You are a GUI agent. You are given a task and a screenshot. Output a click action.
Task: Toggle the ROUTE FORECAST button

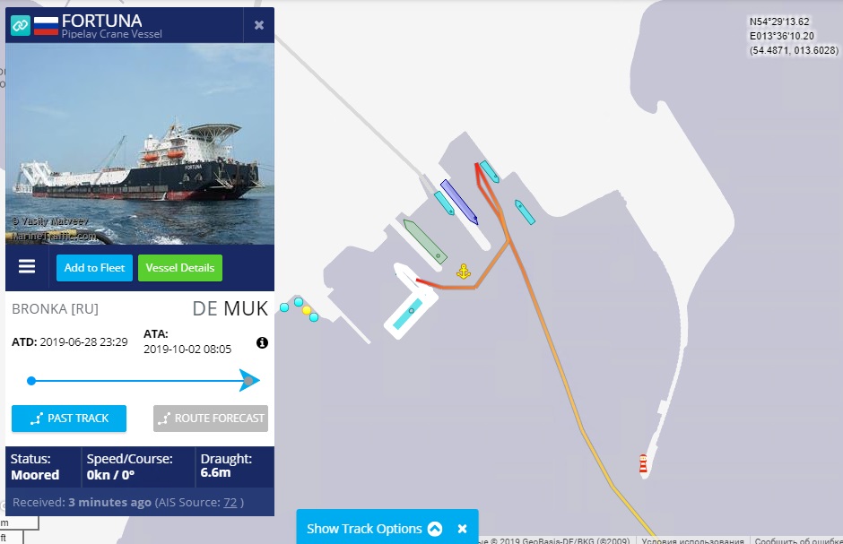tap(211, 419)
